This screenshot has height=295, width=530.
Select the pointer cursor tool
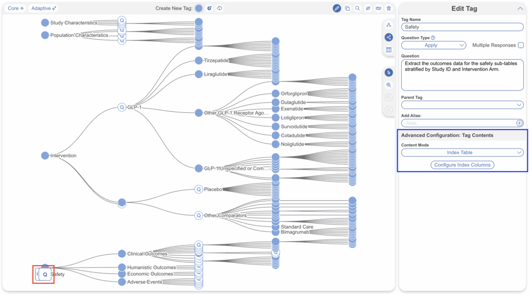coord(389,72)
